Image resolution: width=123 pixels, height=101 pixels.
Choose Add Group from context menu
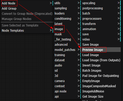[x=27, y=9]
